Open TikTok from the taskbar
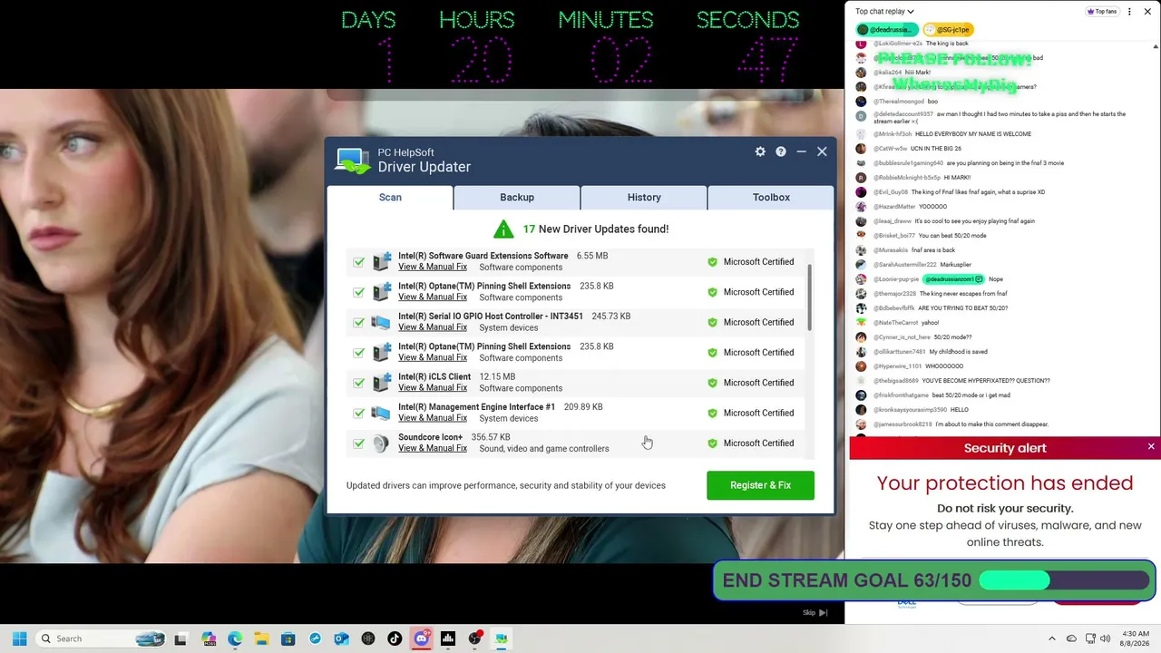This screenshot has width=1161, height=653. pyautogui.click(x=395, y=638)
